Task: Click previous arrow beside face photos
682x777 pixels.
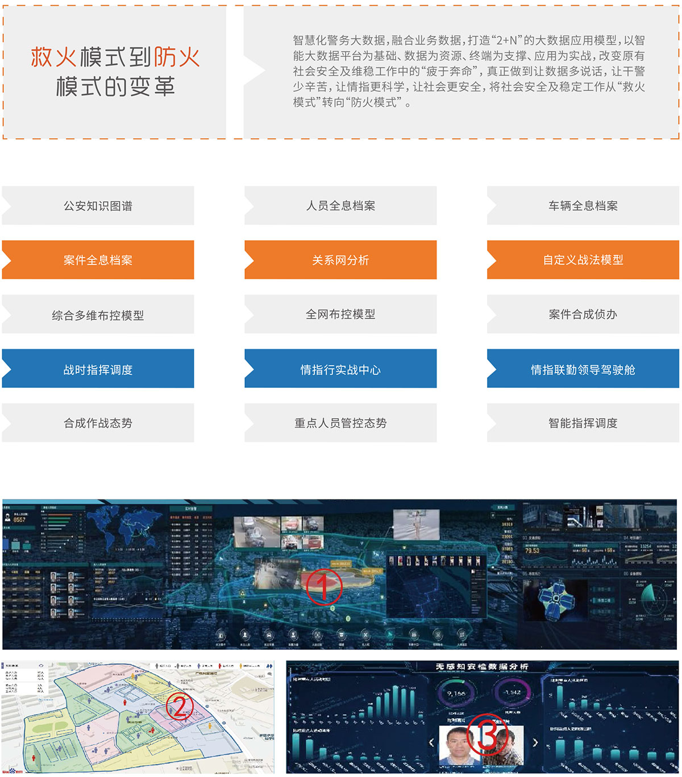Action: click(x=431, y=742)
